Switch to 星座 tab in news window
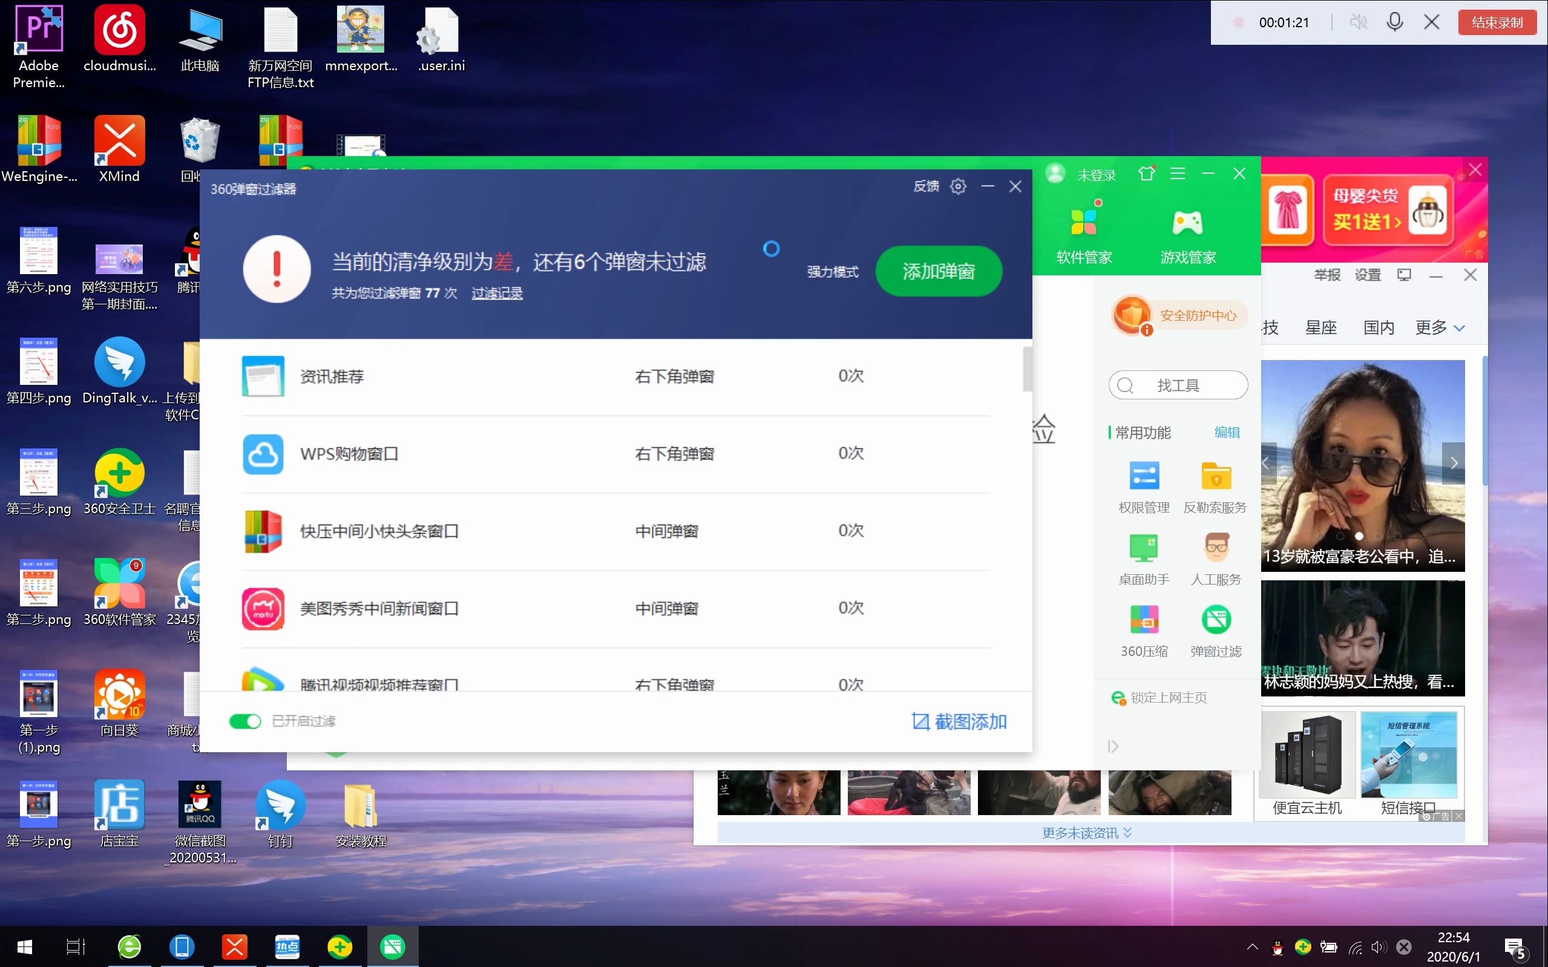This screenshot has height=967, width=1548. tap(1320, 327)
